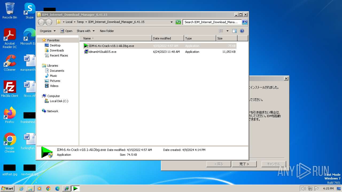The width and height of the screenshot is (342, 192).
Task: Open Acrobat Reader DC desktop icon
Action: point(10,38)
